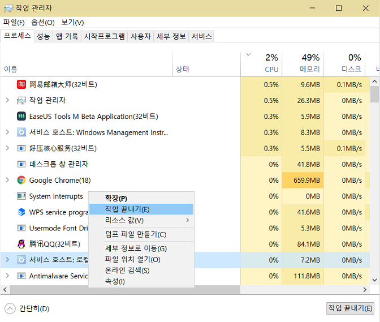380x322 pixels.
Task: Click the Antimalware Service icon
Action: tap(21, 276)
